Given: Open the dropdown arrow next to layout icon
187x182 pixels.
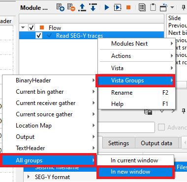Looking at the screenshot, I should point(172,7).
